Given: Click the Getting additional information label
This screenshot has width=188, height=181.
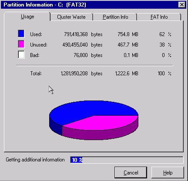Looking at the screenshot, I should (x=35, y=160).
